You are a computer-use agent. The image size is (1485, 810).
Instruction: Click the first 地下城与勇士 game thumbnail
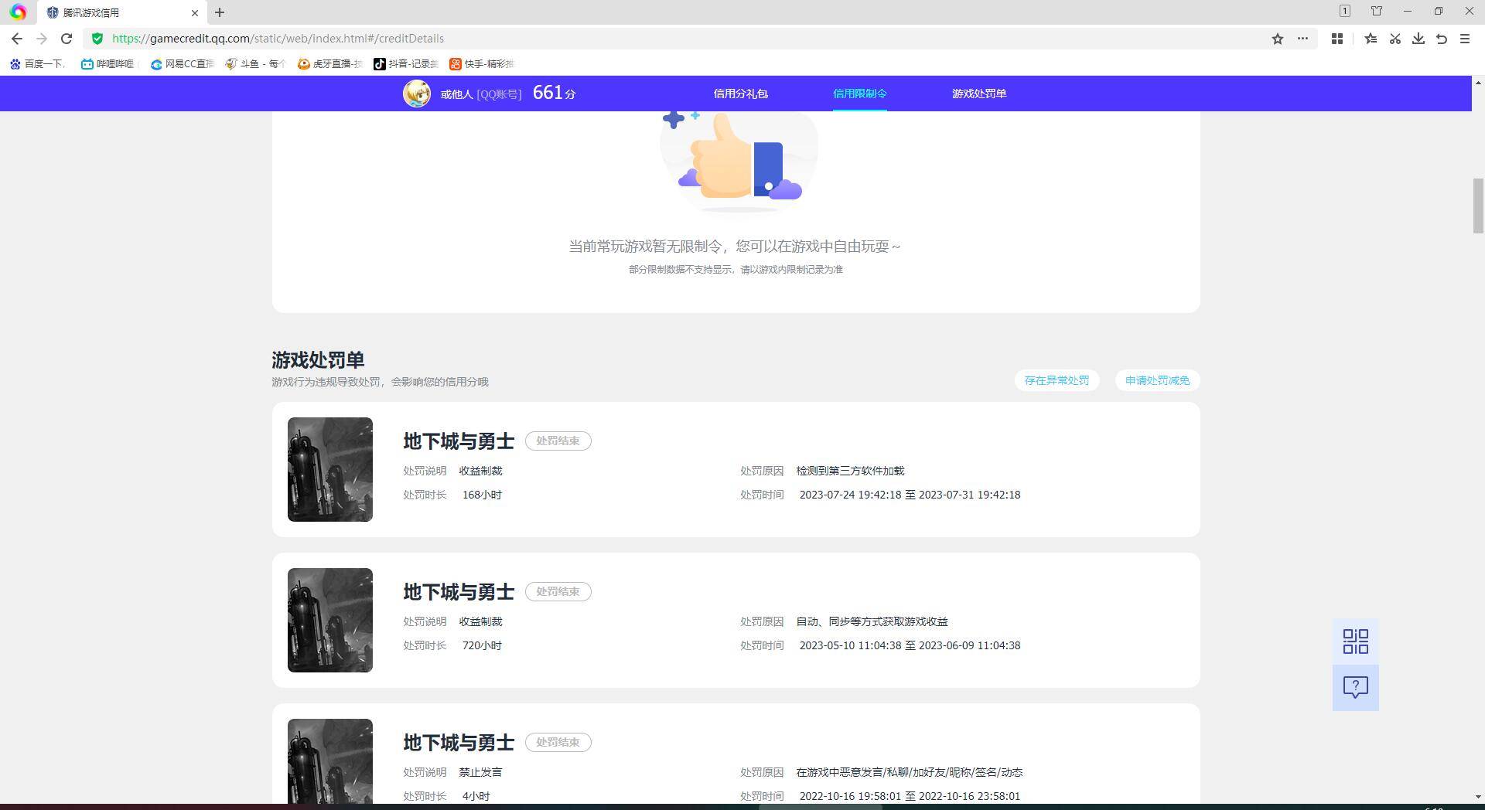coord(330,469)
